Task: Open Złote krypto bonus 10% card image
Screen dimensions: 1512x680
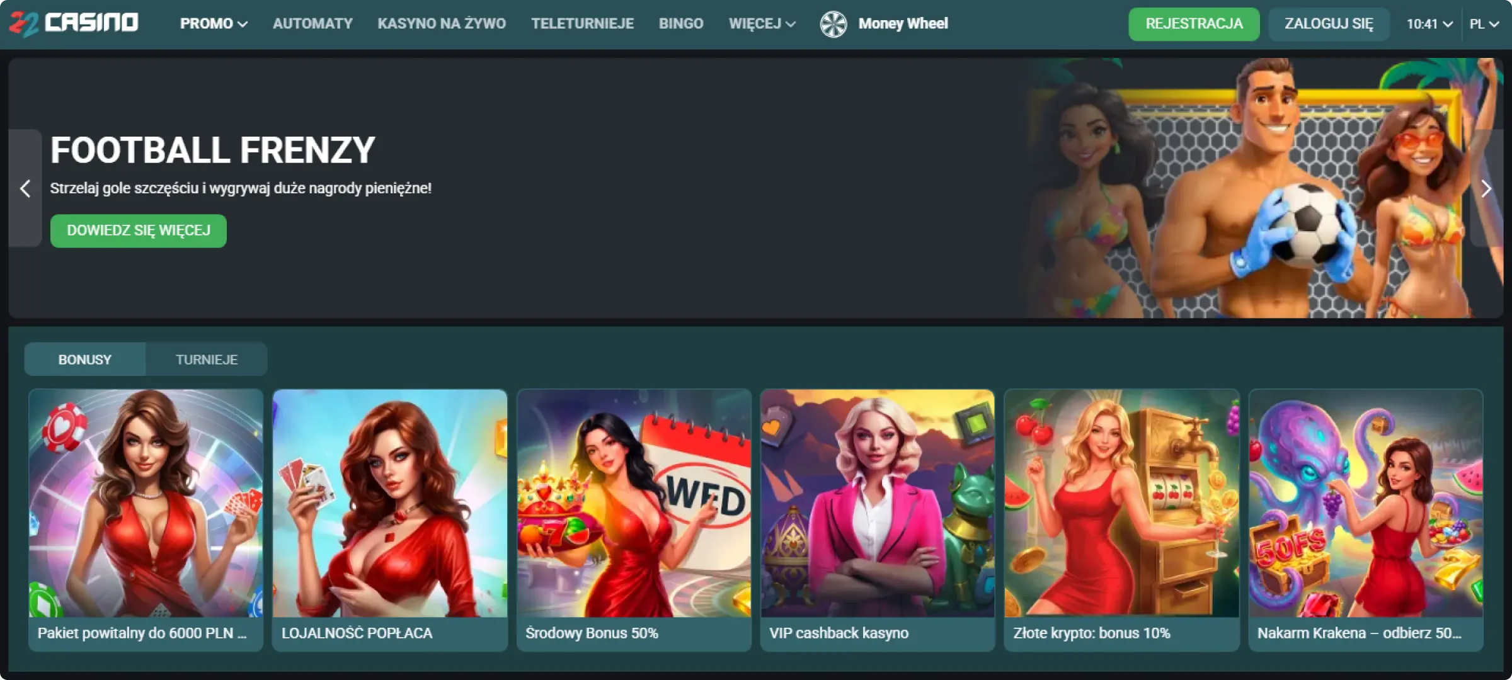Action: click(1121, 503)
